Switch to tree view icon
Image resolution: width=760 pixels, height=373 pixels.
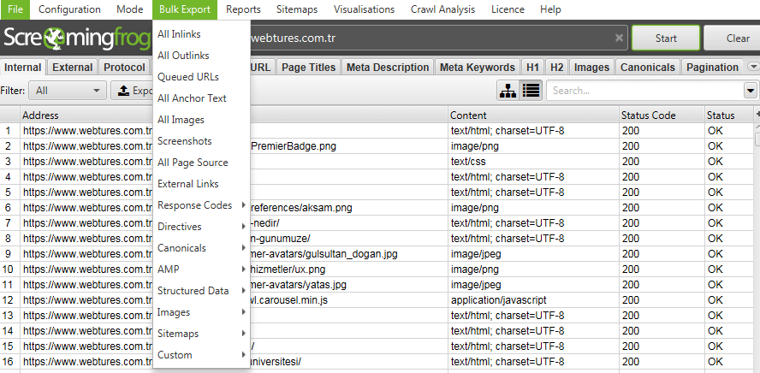pyautogui.click(x=508, y=91)
